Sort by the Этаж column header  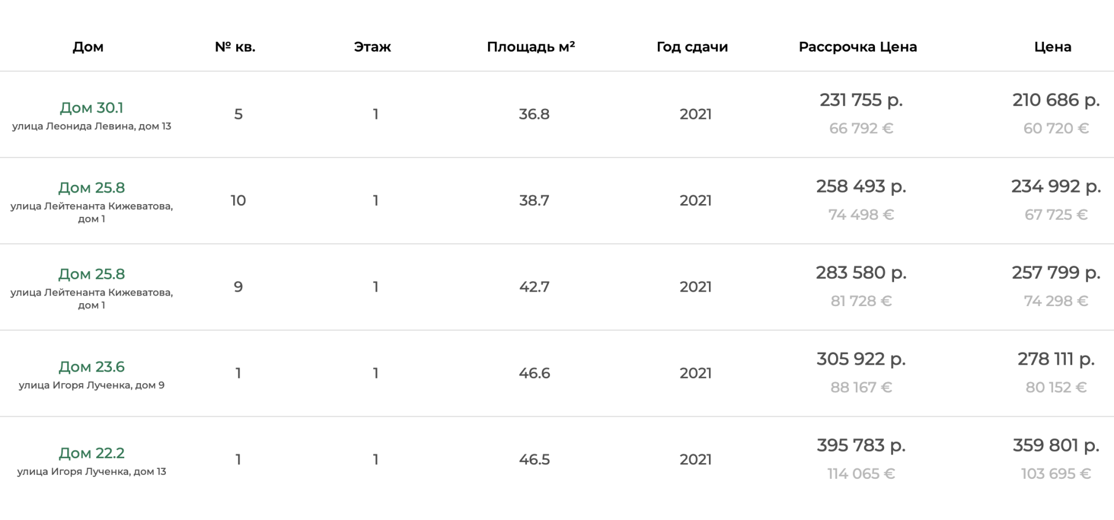pos(372,47)
